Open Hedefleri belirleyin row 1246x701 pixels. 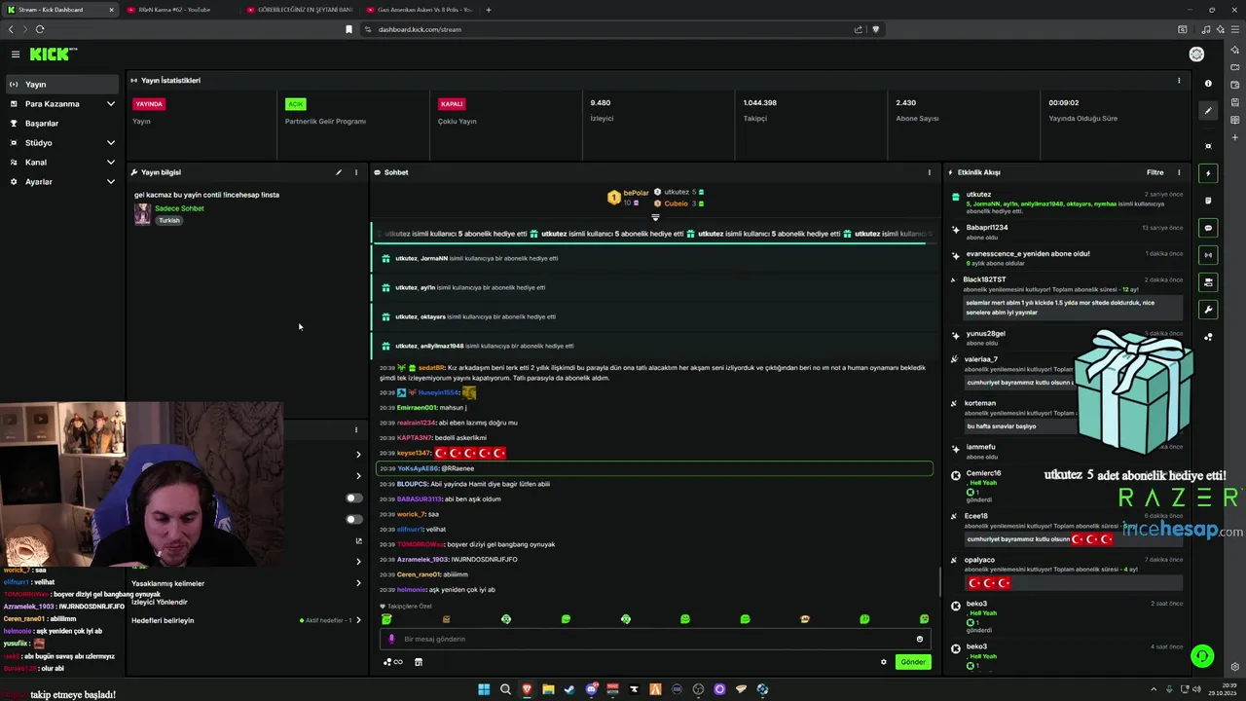point(246,620)
